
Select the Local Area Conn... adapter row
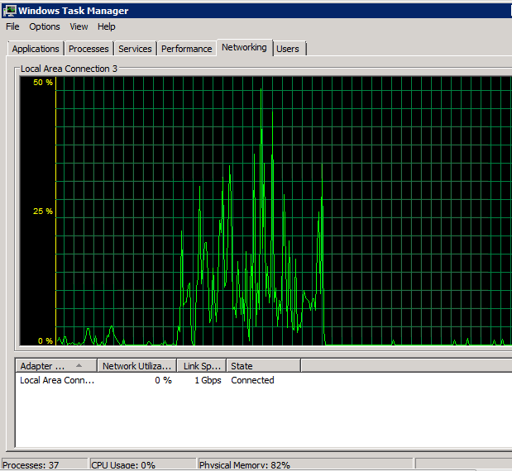tap(263, 380)
